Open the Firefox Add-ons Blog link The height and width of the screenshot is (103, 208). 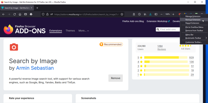pyautogui.click(x=133, y=21)
